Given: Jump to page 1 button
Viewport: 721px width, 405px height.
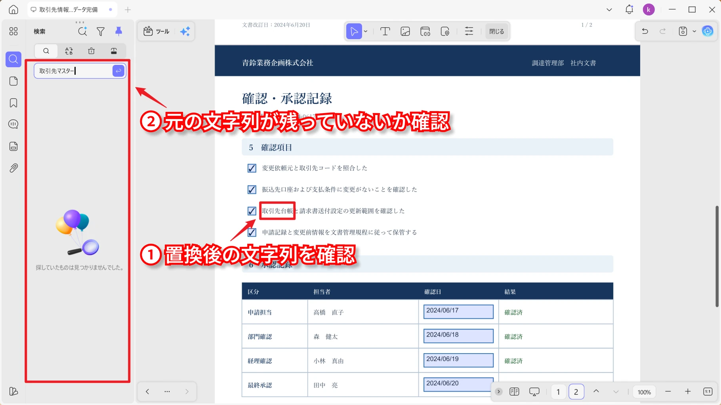Looking at the screenshot, I should (558, 392).
